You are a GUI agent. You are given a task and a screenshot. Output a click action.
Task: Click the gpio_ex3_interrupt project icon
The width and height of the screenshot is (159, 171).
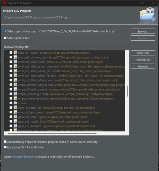coord(15,126)
